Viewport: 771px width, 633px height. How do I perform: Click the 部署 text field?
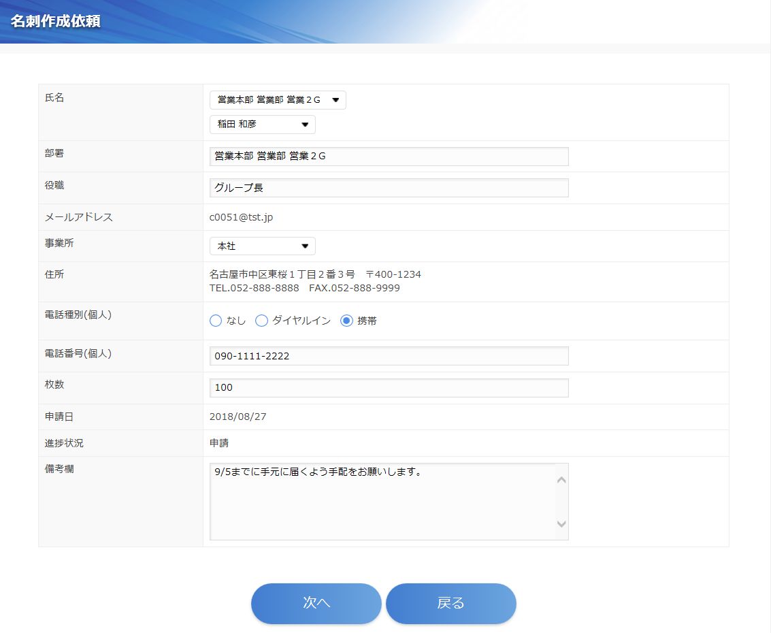pyautogui.click(x=389, y=157)
